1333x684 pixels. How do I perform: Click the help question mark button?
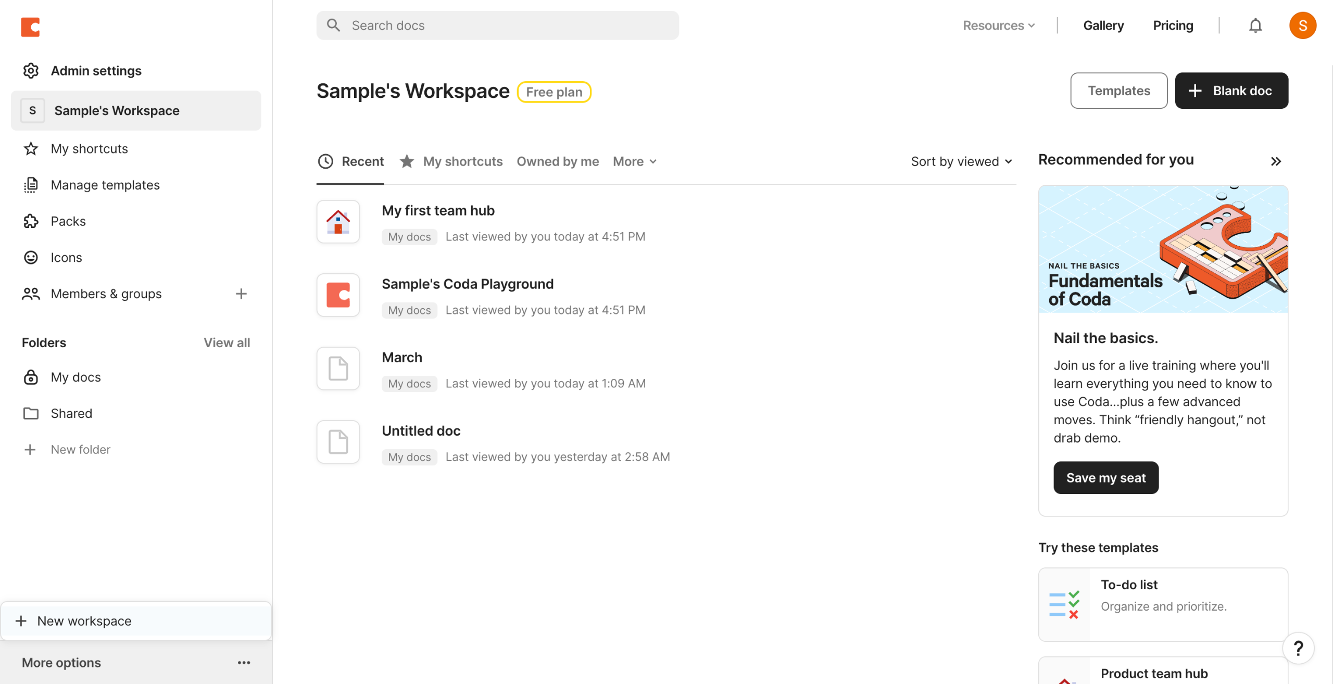pyautogui.click(x=1298, y=648)
